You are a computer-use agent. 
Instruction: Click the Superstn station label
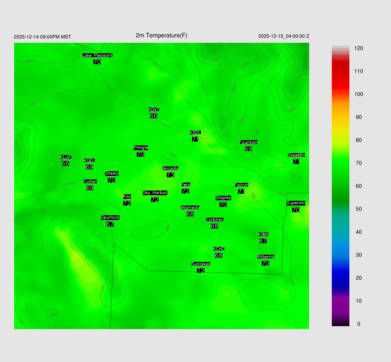click(x=296, y=203)
